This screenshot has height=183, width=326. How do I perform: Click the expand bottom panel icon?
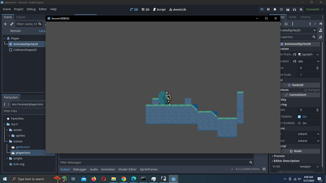tap(264, 169)
